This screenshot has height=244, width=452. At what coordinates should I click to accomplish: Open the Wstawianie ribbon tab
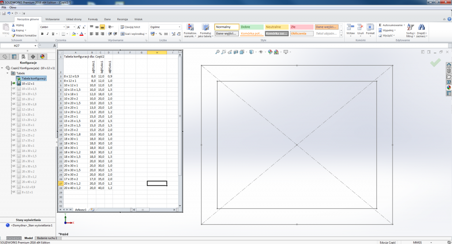[53, 19]
